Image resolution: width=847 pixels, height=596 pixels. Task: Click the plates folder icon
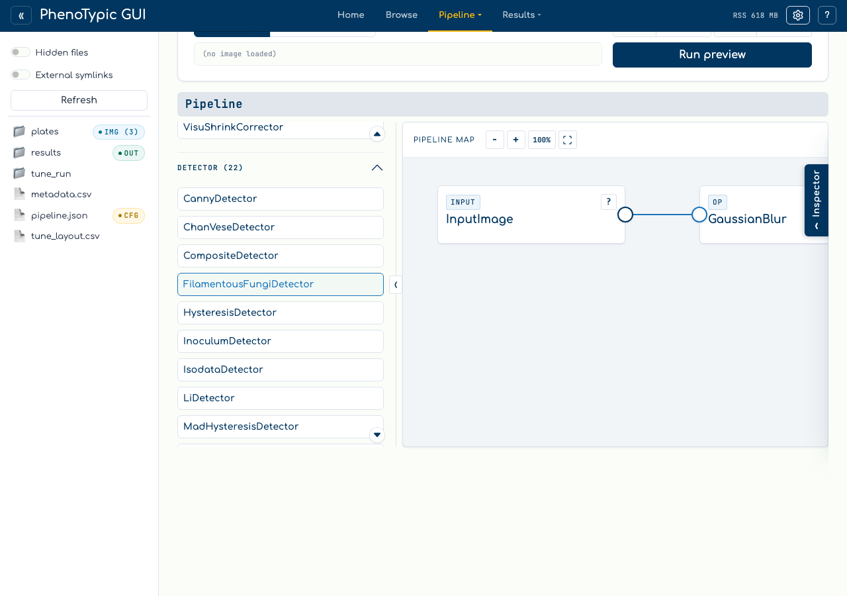tap(19, 132)
